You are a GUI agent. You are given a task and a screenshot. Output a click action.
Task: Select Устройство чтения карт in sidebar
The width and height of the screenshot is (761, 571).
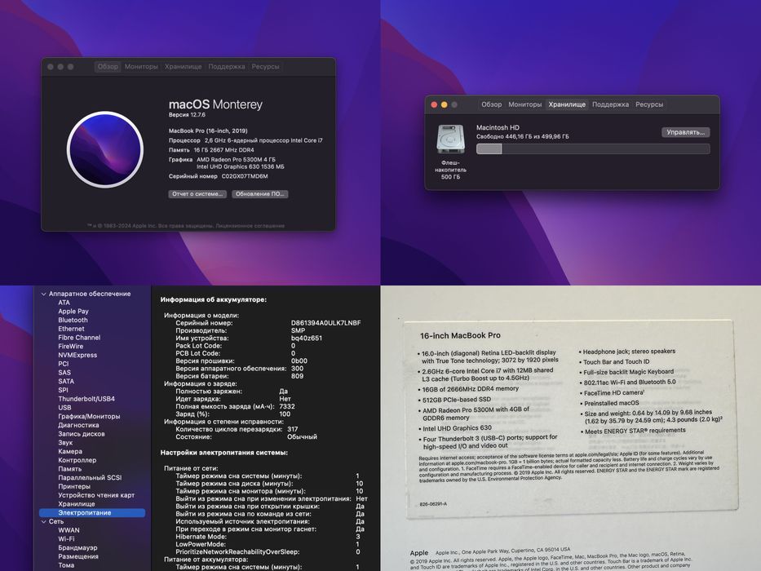96,495
